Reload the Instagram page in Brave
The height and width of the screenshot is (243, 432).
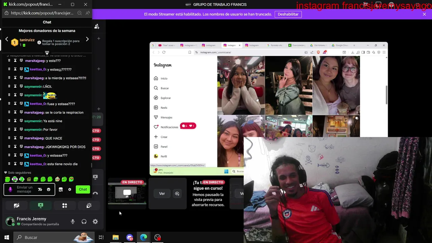[164, 52]
